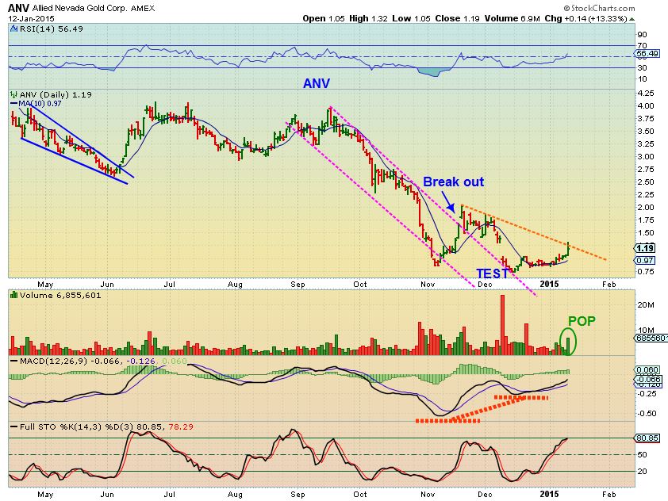This screenshot has height=501, width=668.
Task: Click the 90 level on RSI axis
Action: [642, 34]
